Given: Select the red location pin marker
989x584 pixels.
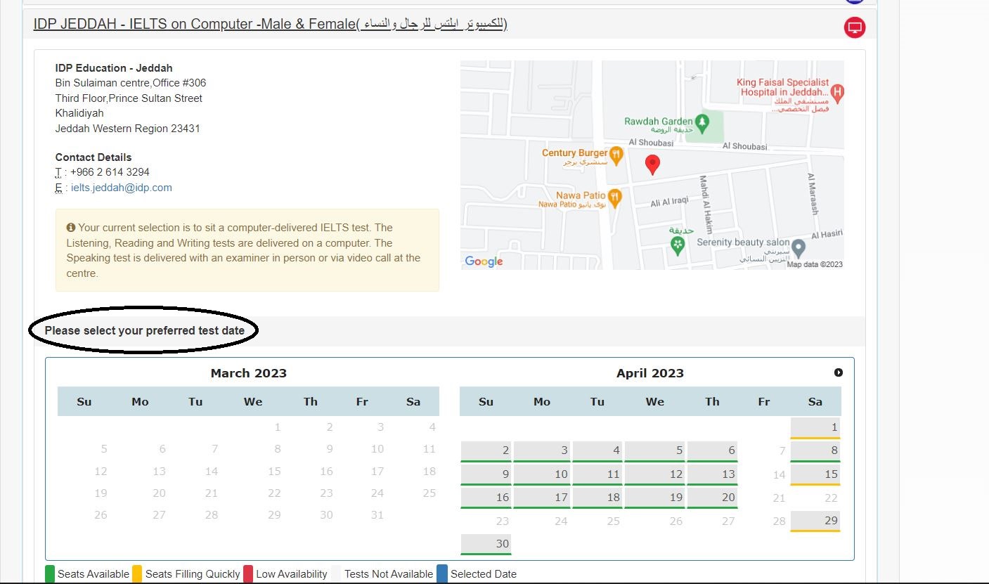Looking at the screenshot, I should click(x=652, y=164).
